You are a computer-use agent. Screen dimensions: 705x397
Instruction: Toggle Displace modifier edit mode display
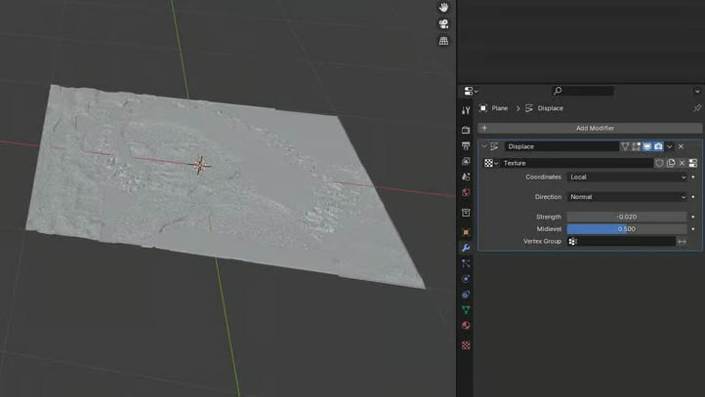[636, 146]
